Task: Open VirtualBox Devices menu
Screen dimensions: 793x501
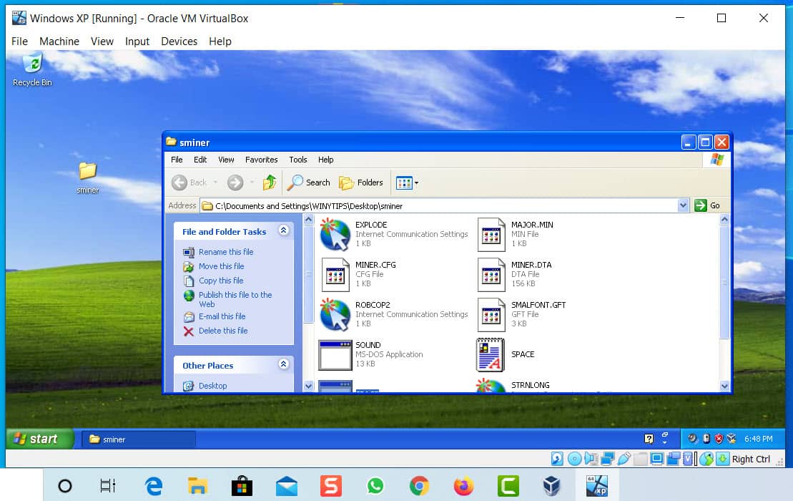Action: (179, 41)
